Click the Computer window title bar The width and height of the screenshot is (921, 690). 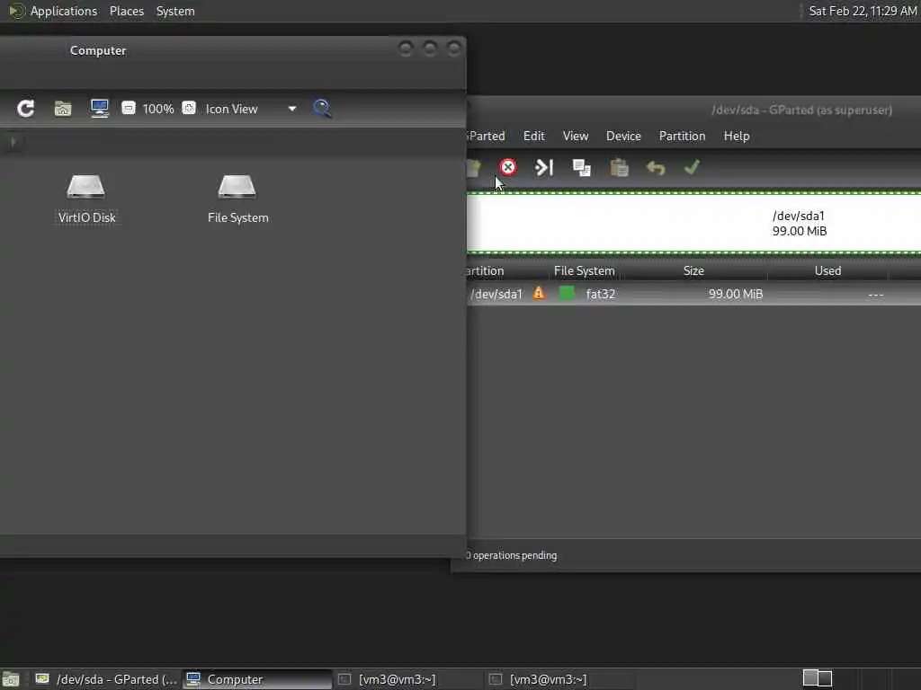(x=233, y=50)
